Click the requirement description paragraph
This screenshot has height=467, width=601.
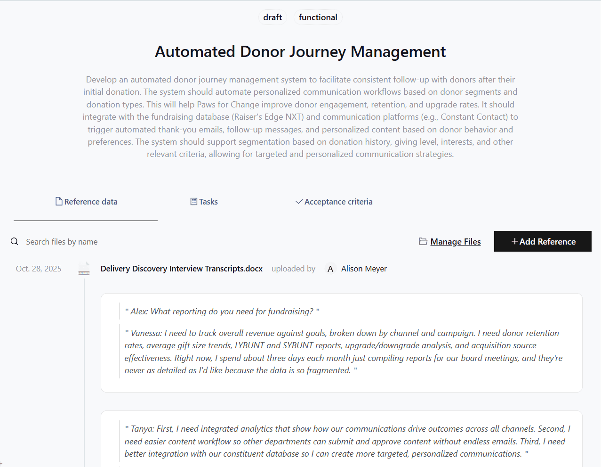pos(300,117)
